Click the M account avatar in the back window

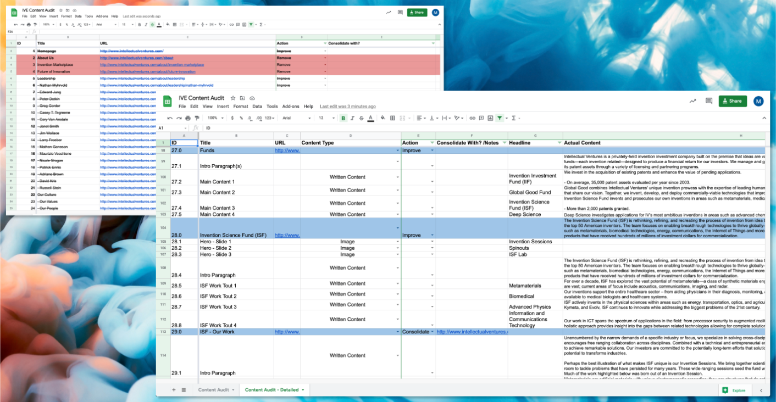point(435,12)
